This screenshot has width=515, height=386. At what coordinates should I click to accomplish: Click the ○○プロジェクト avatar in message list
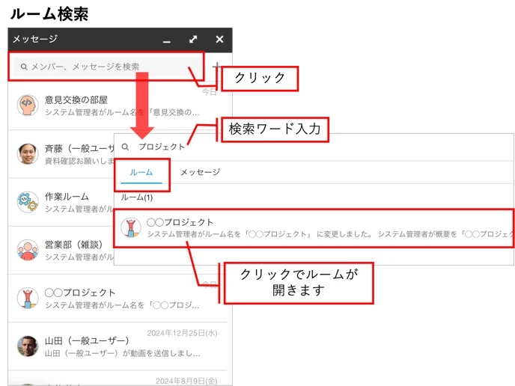point(28,298)
